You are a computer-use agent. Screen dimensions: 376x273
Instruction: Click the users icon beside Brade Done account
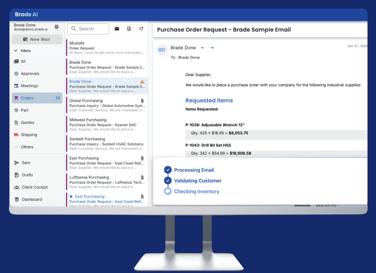57,27
